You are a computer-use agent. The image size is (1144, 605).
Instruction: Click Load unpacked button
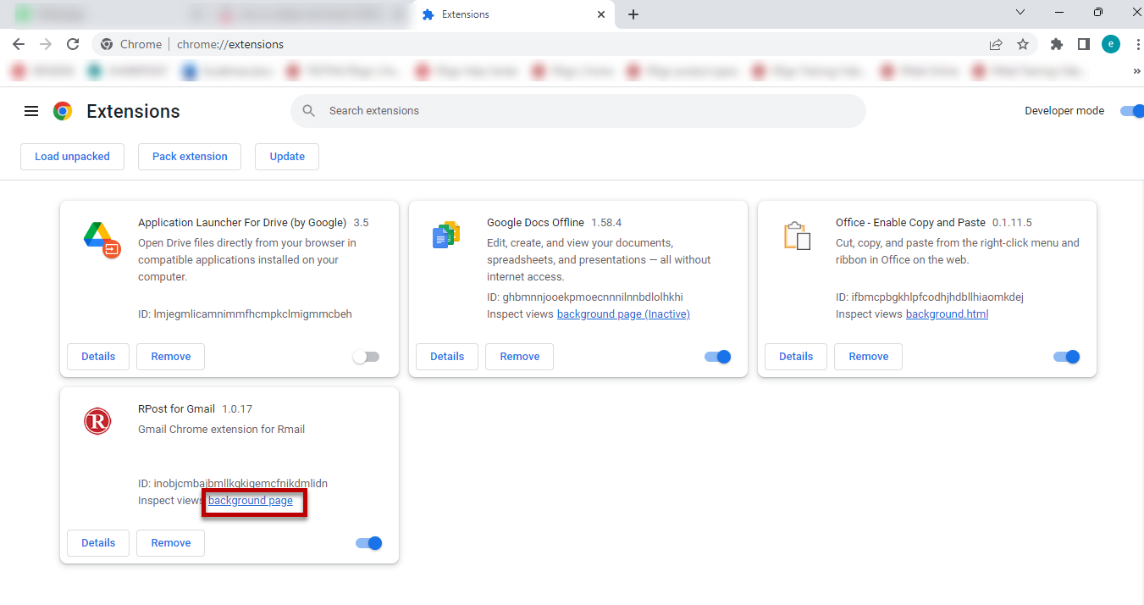pos(72,157)
